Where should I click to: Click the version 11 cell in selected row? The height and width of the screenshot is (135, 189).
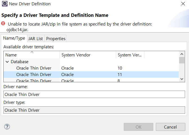120,75
